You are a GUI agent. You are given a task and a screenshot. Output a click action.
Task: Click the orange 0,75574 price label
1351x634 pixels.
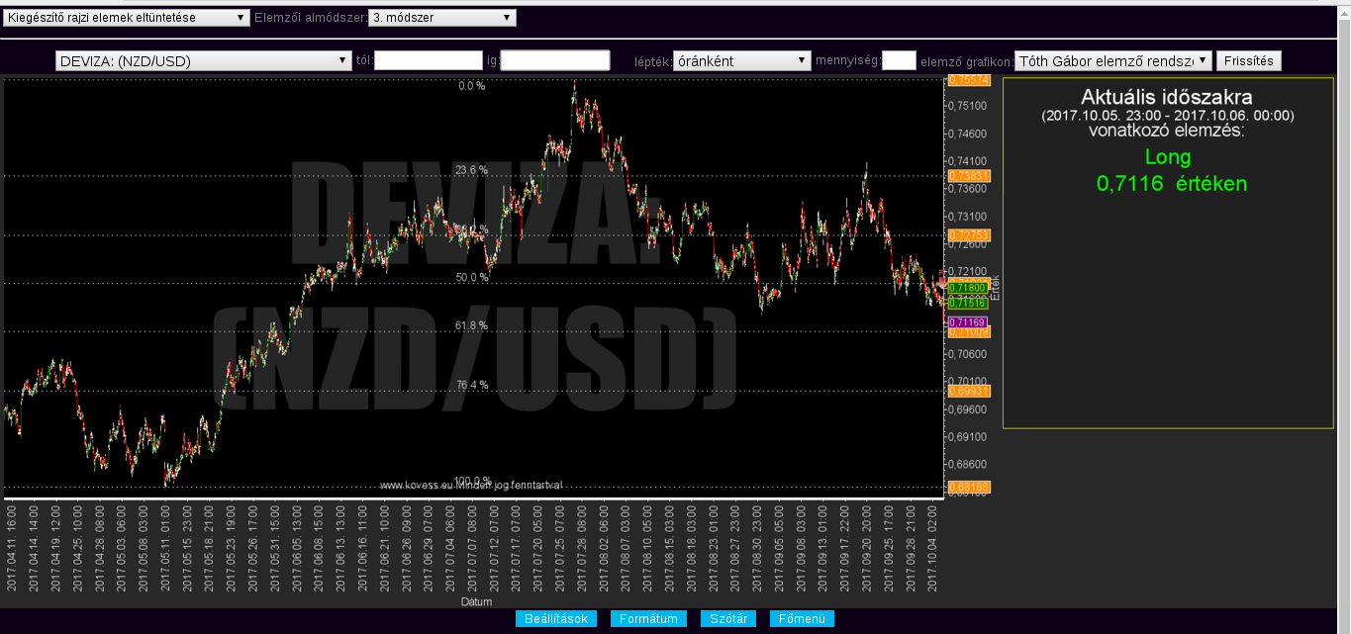point(968,79)
